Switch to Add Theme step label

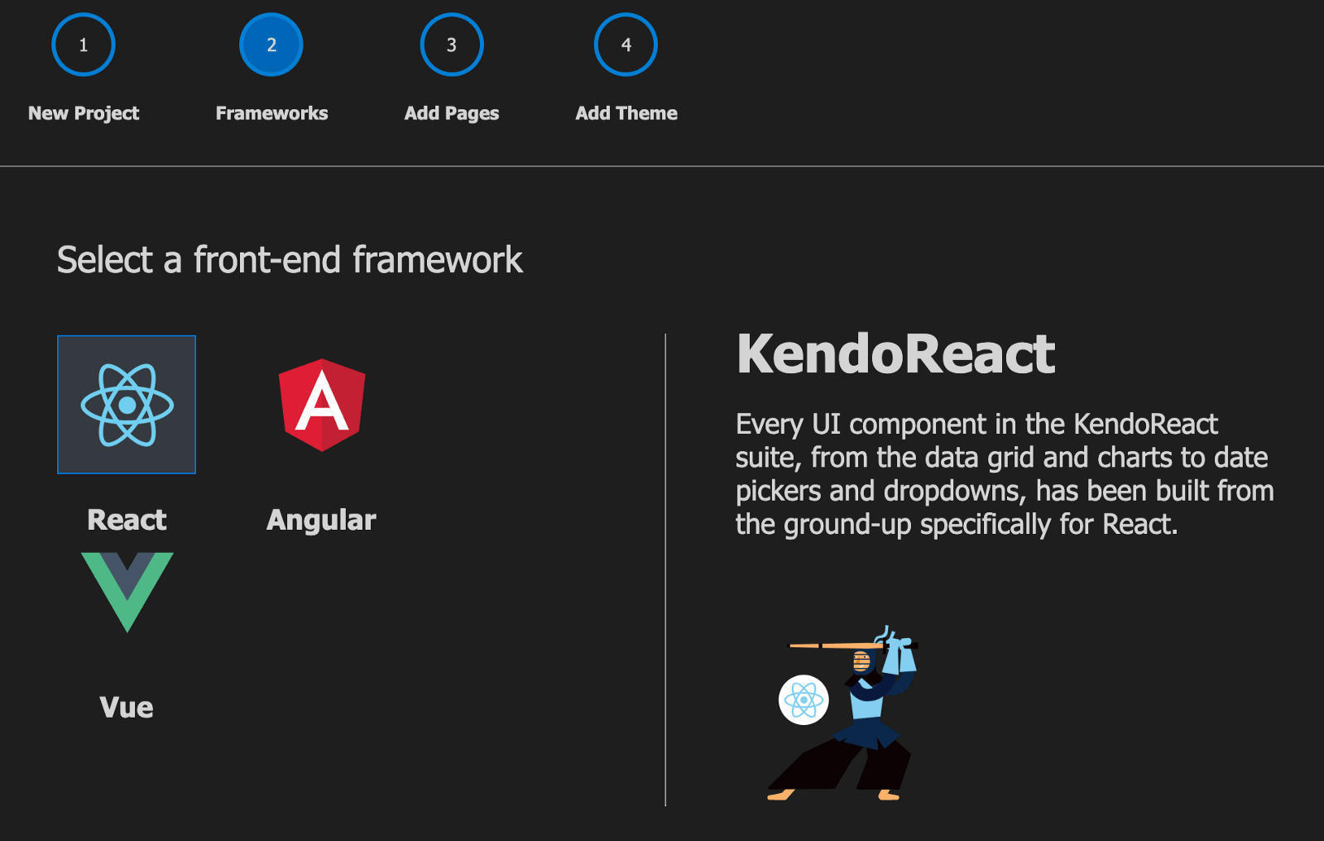[626, 113]
